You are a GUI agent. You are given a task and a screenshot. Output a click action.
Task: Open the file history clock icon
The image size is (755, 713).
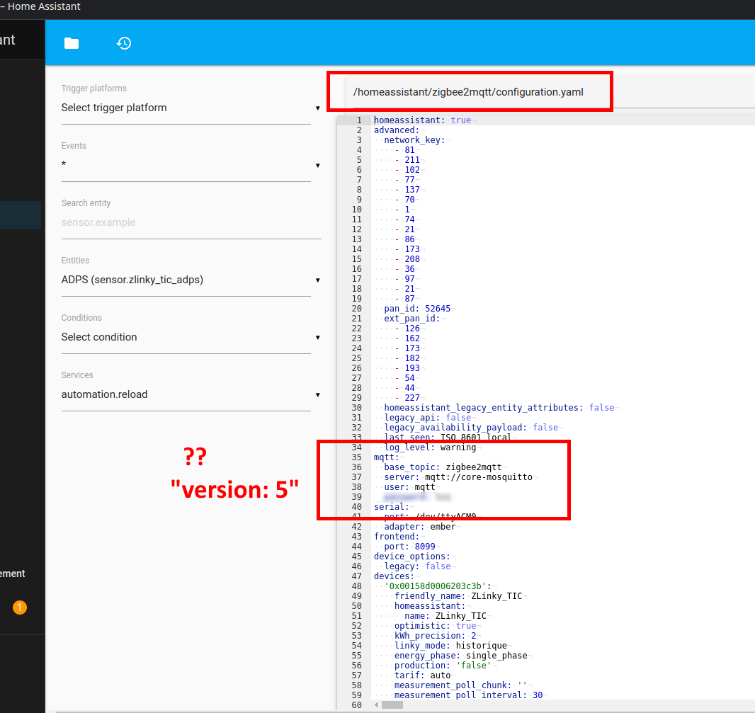124,43
